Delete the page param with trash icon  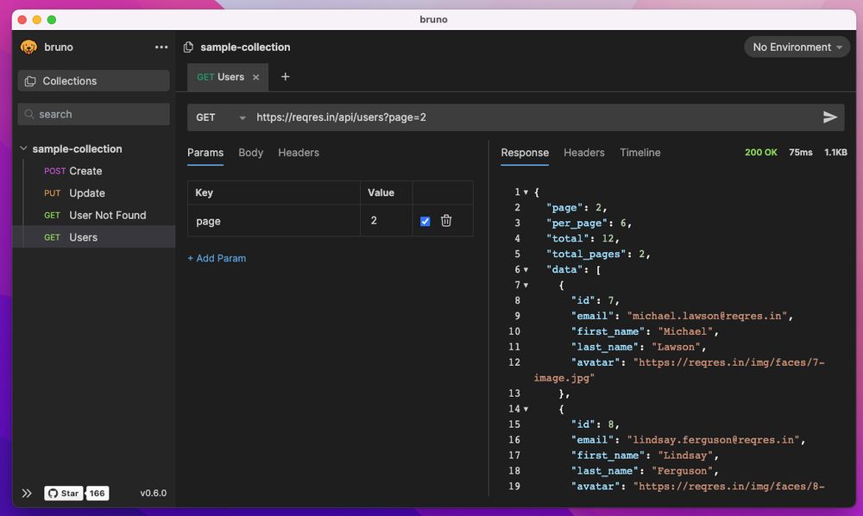(446, 221)
